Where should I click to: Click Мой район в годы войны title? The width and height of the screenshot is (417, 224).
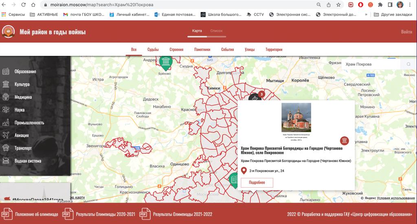(53, 32)
